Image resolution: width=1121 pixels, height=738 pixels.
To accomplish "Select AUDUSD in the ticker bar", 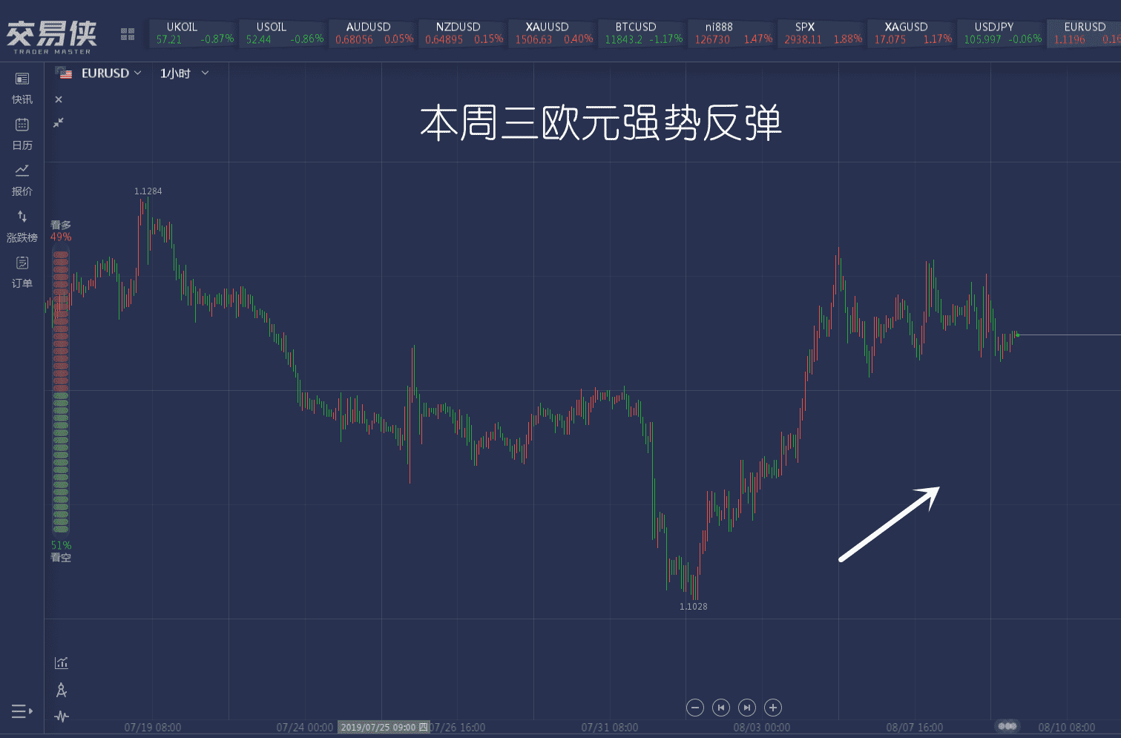I will 374,33.
